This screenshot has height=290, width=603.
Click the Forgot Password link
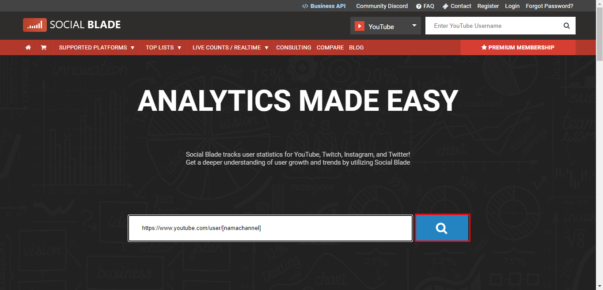550,6
